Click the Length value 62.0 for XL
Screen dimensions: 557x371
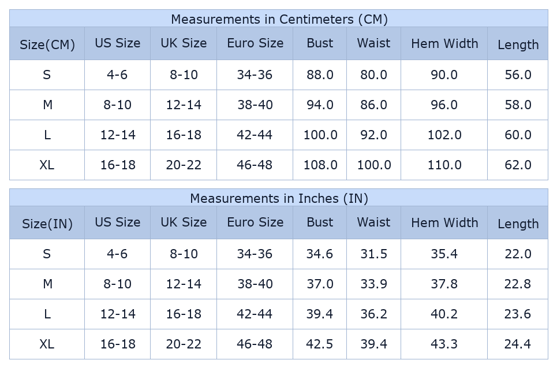pos(518,165)
